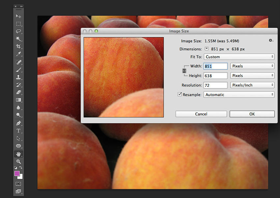Expand the Dimensions disclosure triangle

(207, 49)
